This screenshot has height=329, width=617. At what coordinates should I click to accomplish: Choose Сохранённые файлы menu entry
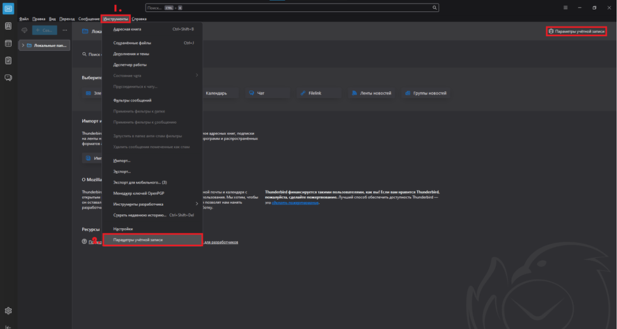[x=153, y=43]
